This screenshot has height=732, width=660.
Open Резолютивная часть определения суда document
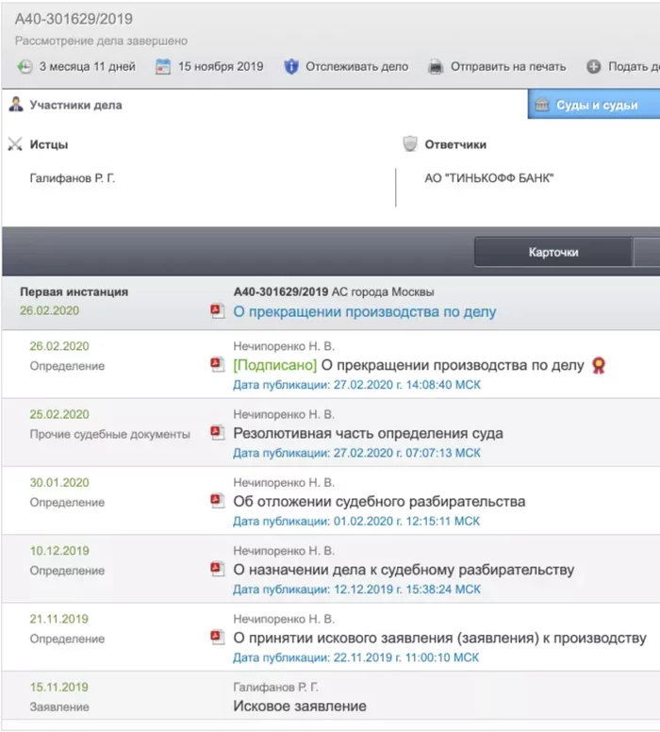pyautogui.click(x=368, y=433)
